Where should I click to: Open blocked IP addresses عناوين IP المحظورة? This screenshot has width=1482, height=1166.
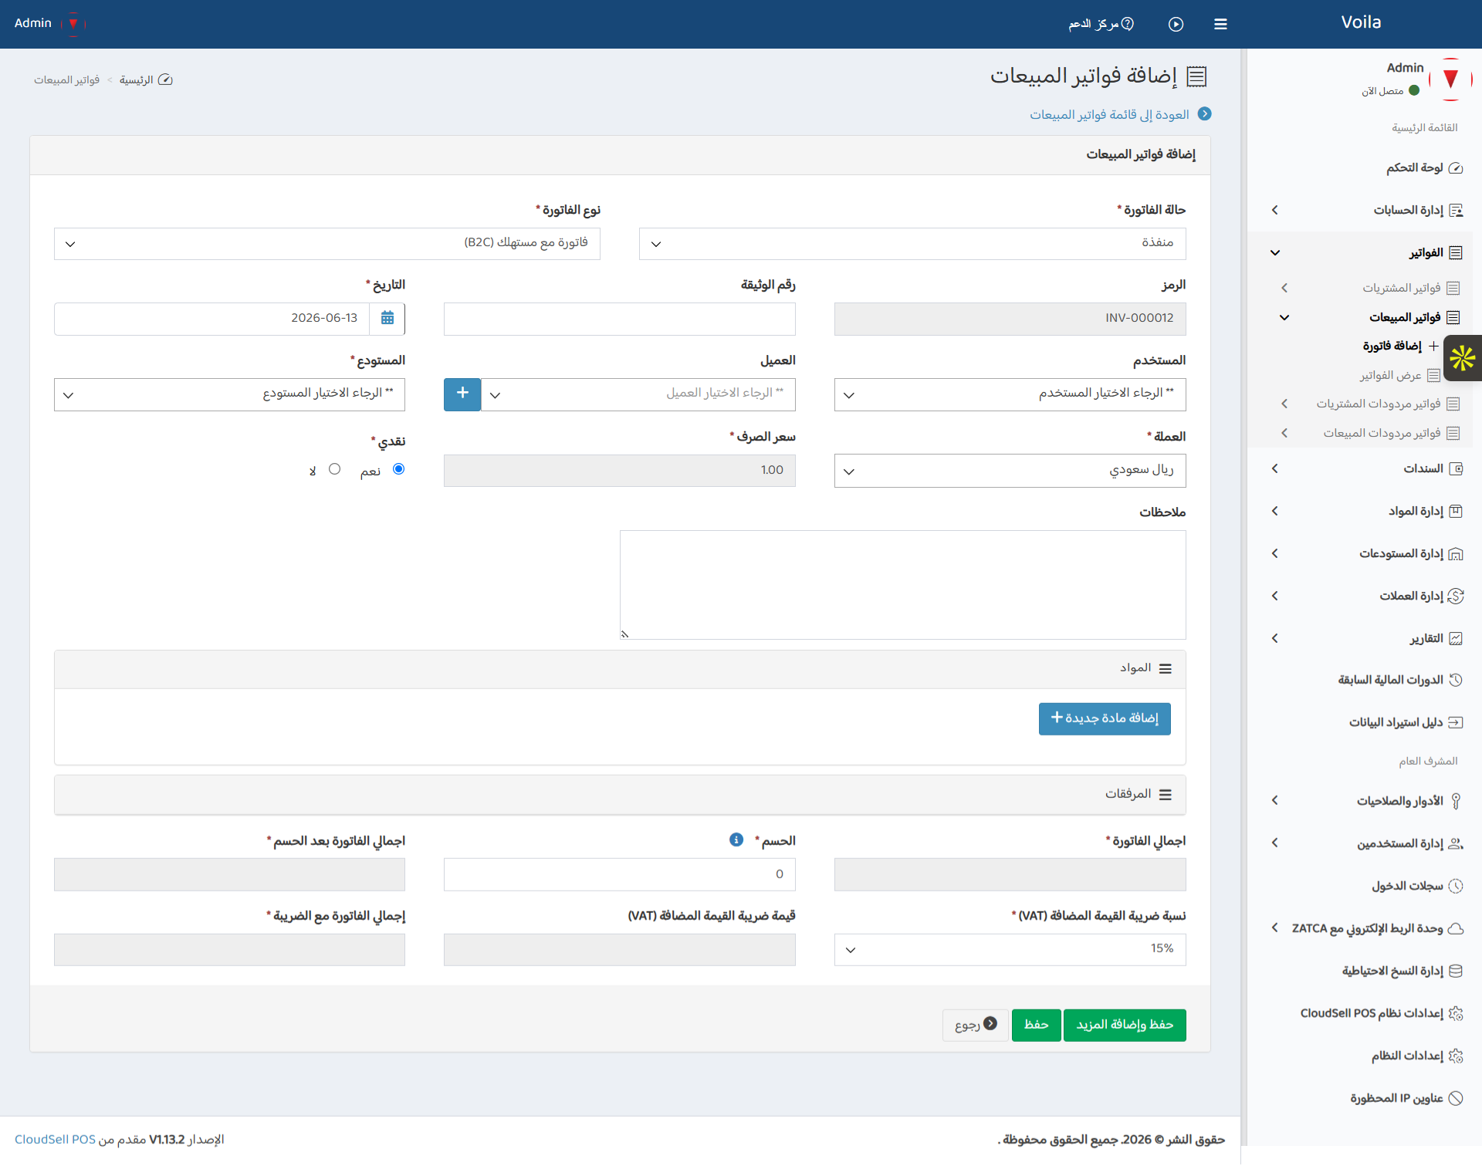[x=1406, y=1098]
